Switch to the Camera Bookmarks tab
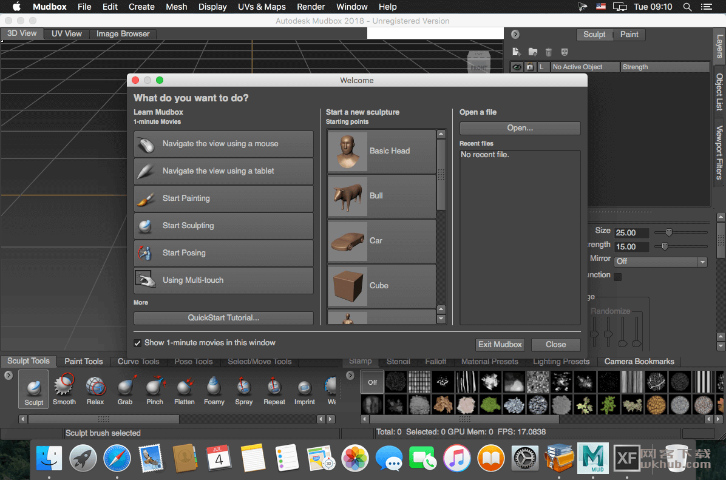726x480 pixels. (639, 362)
